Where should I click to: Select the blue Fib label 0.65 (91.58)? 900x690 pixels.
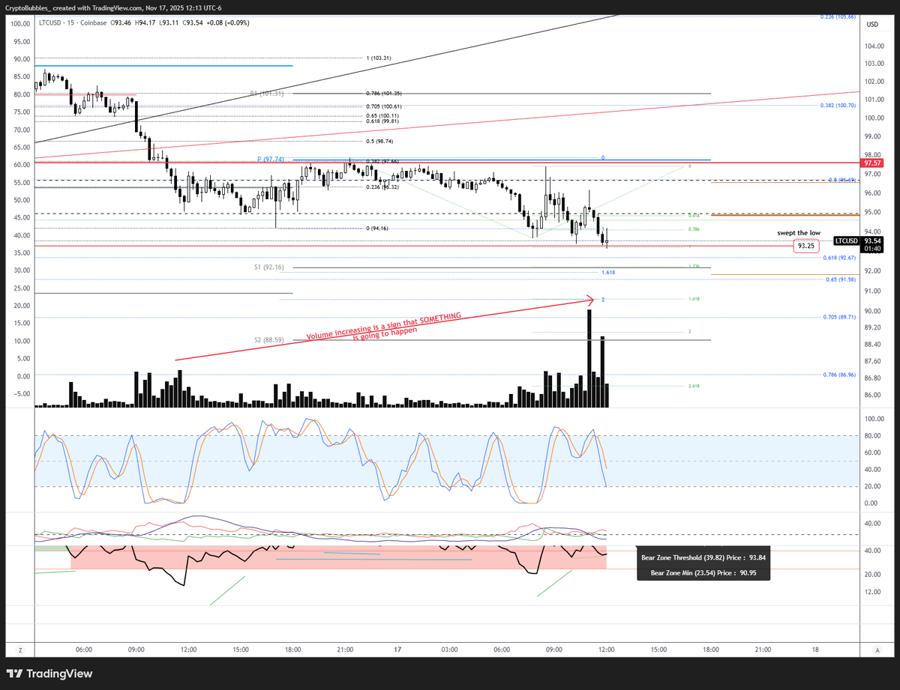click(840, 279)
